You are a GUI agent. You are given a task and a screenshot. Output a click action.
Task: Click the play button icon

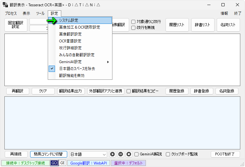tap(112, 154)
